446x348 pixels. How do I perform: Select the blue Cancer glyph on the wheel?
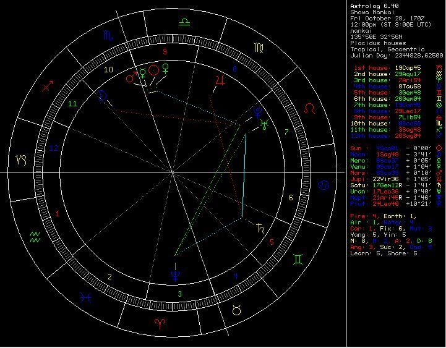click(x=324, y=185)
